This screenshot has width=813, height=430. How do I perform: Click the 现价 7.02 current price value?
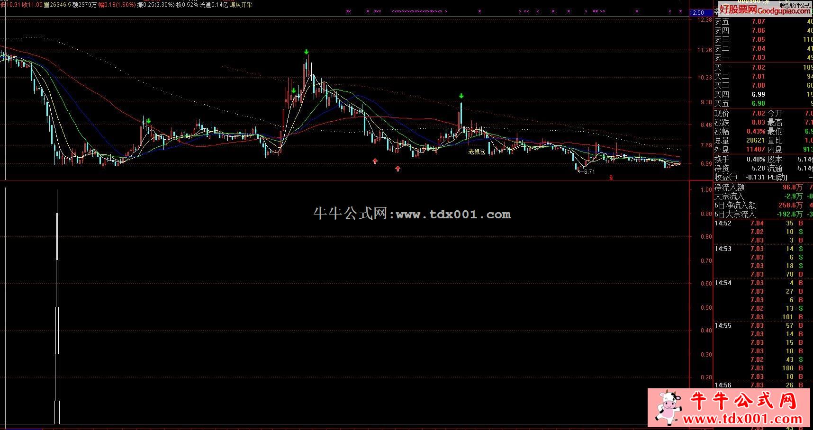tap(758, 114)
